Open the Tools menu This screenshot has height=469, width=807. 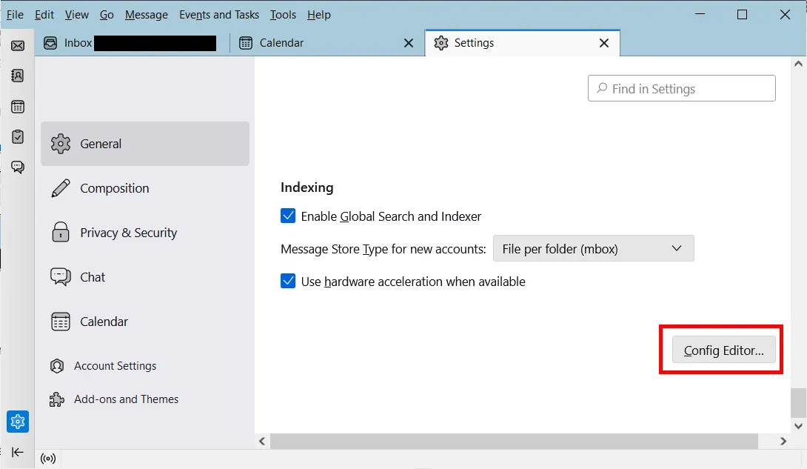[283, 15]
